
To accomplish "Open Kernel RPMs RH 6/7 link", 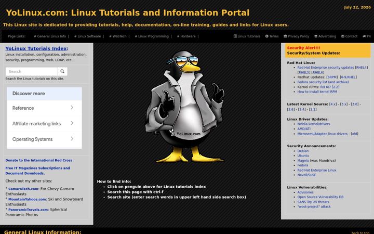I will point(325,87).
